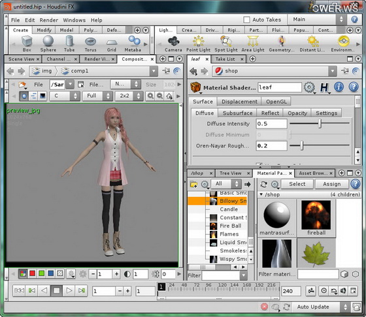Toggle the pin on the comp1 pane
This screenshot has height=317, width=366.
point(166,71)
